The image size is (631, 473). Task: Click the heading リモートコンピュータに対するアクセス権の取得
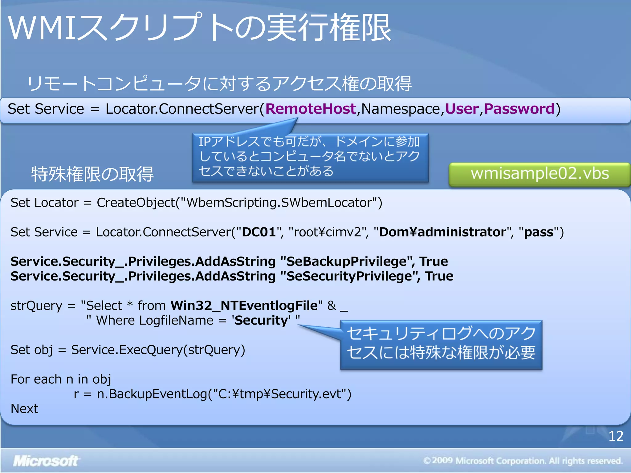click(219, 84)
